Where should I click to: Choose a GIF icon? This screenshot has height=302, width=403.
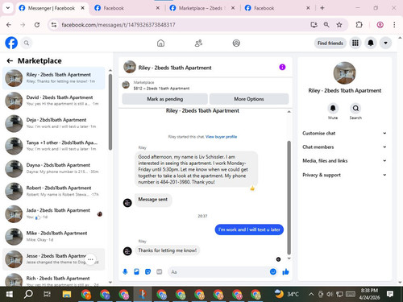click(x=160, y=272)
